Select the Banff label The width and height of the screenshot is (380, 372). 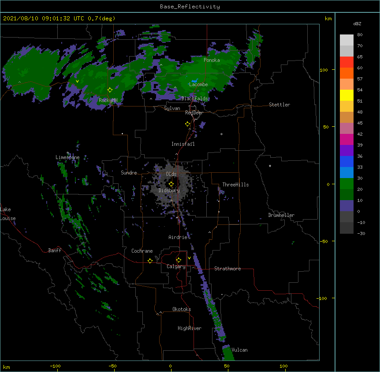point(55,251)
